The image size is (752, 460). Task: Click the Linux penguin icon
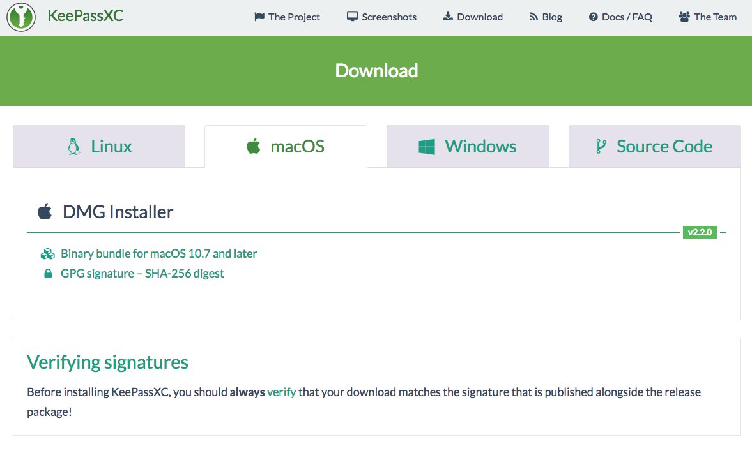pyautogui.click(x=73, y=147)
